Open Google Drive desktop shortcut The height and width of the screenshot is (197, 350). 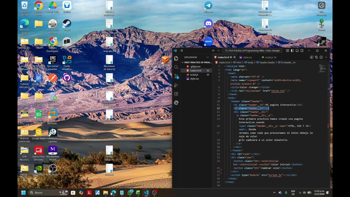coord(53,7)
